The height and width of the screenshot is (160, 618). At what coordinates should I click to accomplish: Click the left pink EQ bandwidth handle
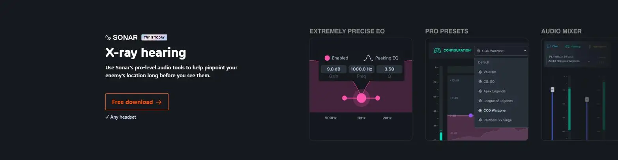coord(345,98)
